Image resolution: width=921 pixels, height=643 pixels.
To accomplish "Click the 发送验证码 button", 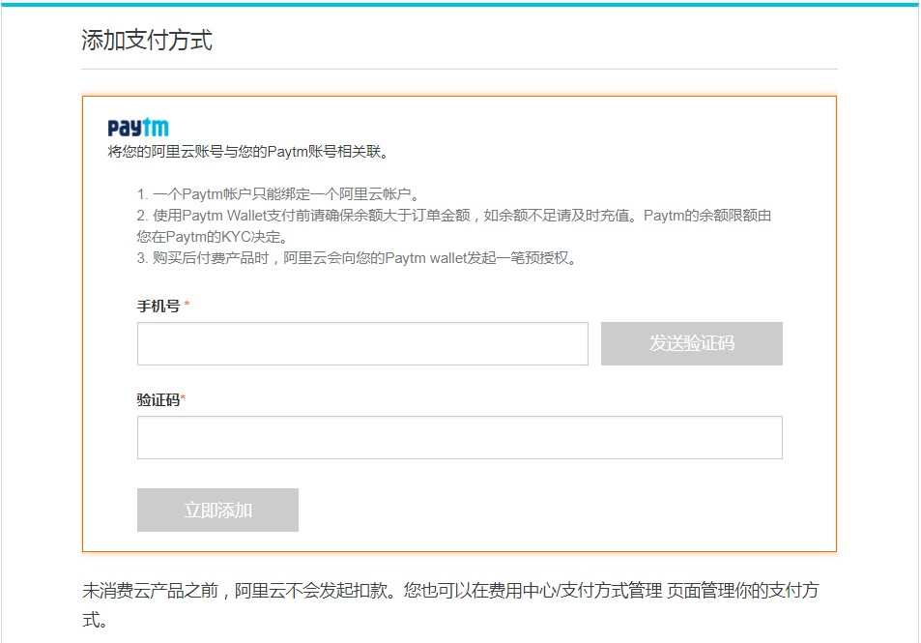I will click(691, 343).
